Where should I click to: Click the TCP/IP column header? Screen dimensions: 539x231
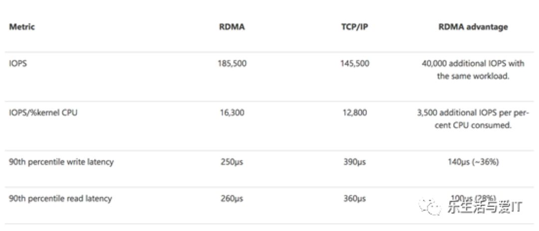tap(355, 27)
